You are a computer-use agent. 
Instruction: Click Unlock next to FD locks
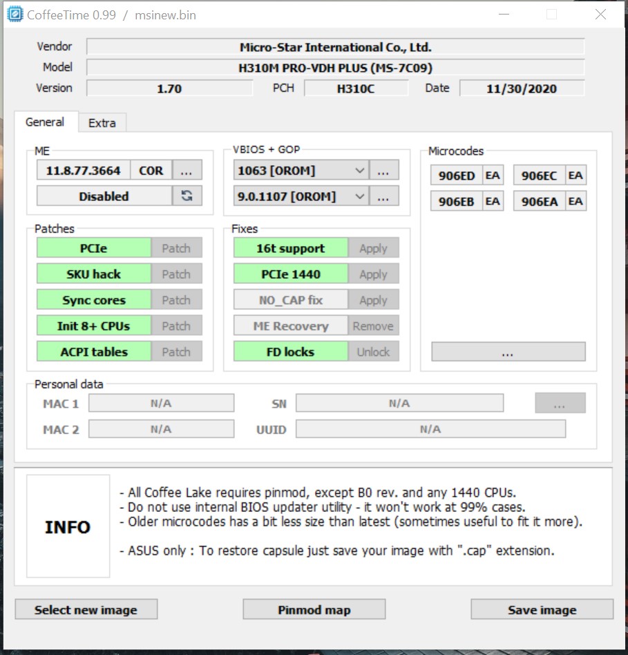click(x=373, y=352)
